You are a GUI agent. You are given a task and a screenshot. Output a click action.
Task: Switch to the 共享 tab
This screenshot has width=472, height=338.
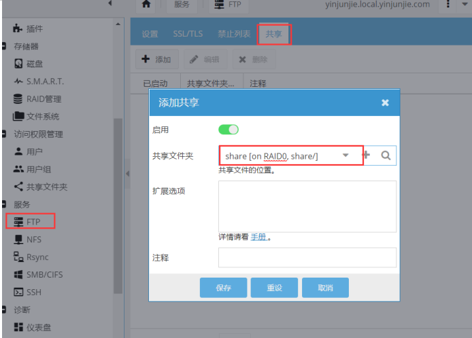coord(274,34)
